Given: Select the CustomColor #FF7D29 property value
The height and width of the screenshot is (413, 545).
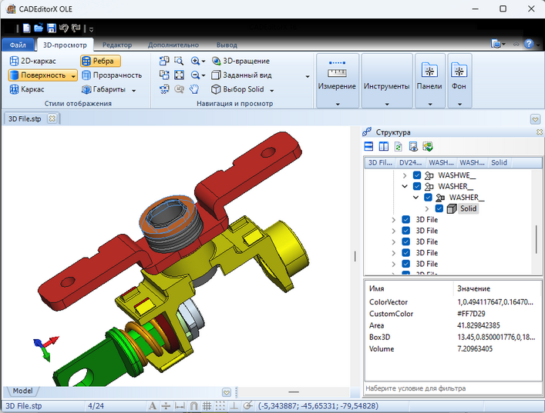Looking at the screenshot, I should coord(473,314).
